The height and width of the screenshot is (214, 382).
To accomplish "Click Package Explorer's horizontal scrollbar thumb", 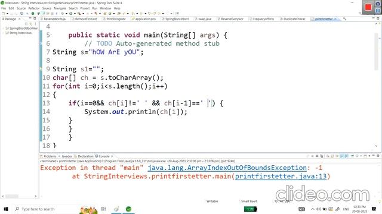I will pyautogui.click(x=12, y=196).
